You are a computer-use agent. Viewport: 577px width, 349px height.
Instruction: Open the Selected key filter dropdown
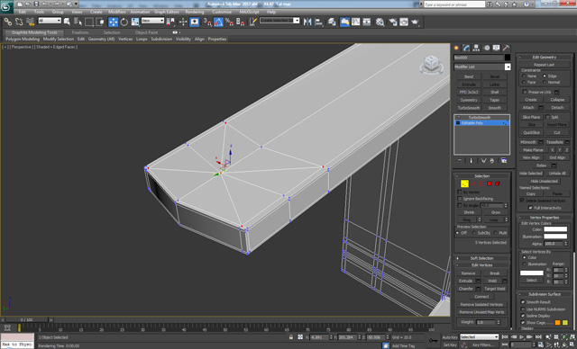(479, 337)
